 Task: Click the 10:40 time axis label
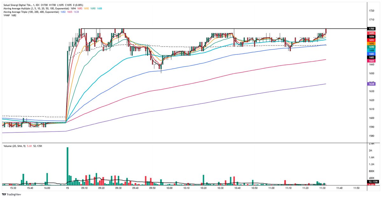pyautogui.click(x=237, y=188)
